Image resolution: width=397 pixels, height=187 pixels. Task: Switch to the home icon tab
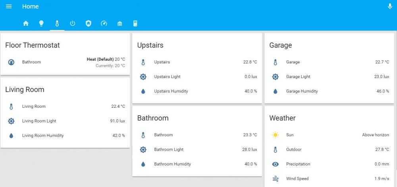pyautogui.click(x=26, y=23)
